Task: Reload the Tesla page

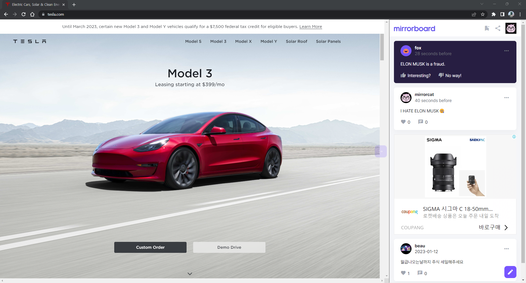Action: 24,14
